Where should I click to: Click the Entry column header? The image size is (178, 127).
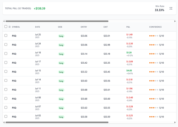point(84,27)
